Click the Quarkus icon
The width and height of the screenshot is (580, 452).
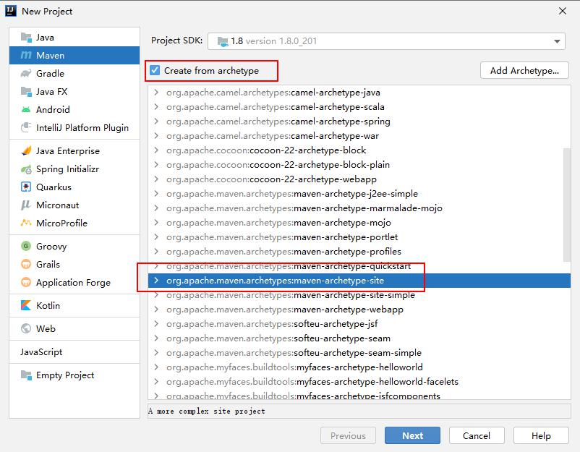pos(26,187)
